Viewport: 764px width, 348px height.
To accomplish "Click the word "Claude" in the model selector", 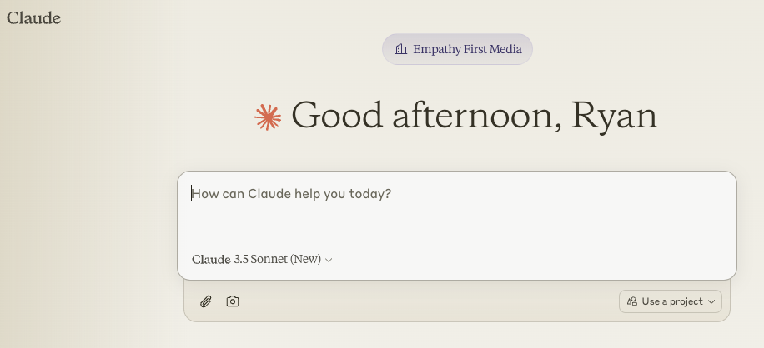I will [211, 259].
